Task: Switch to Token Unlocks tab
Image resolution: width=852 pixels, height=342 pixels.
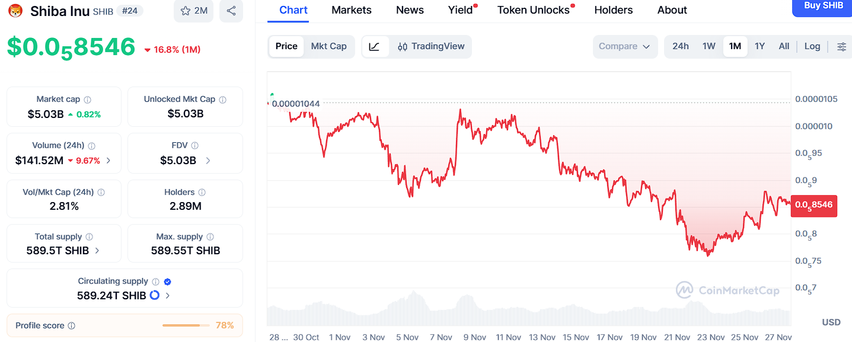Action: pyautogui.click(x=533, y=10)
